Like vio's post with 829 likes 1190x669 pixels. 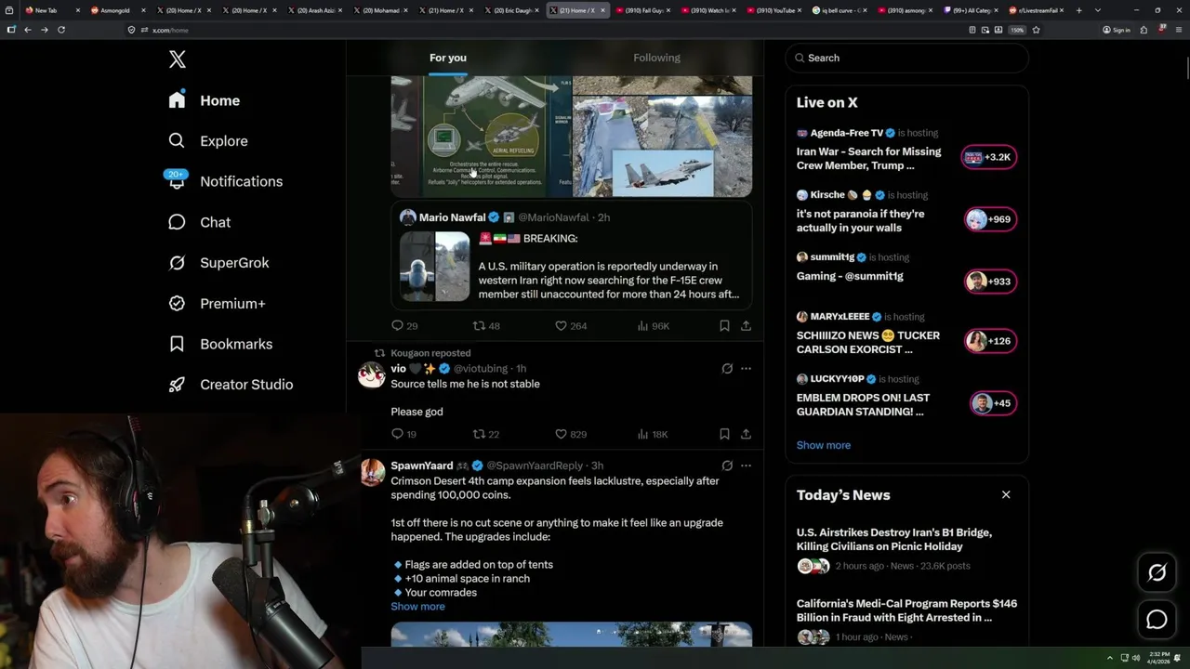[571, 434]
